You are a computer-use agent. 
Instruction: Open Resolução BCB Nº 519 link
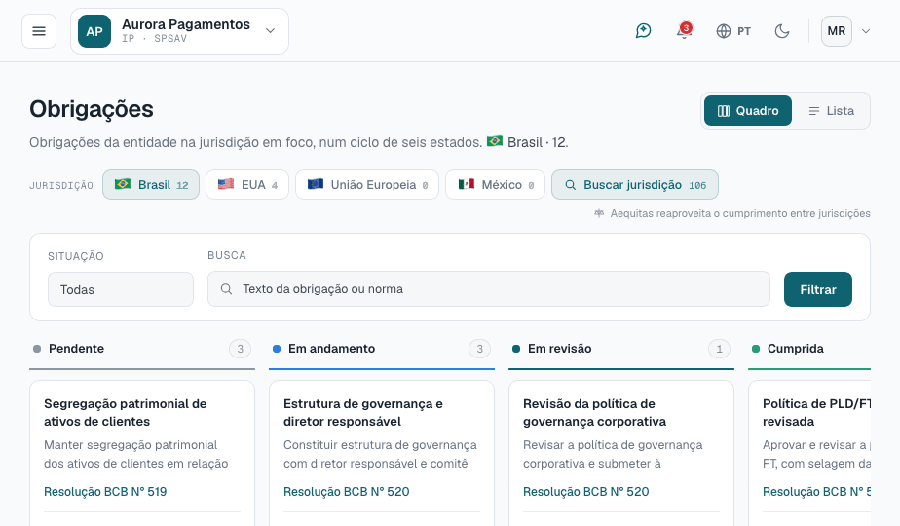[105, 492]
